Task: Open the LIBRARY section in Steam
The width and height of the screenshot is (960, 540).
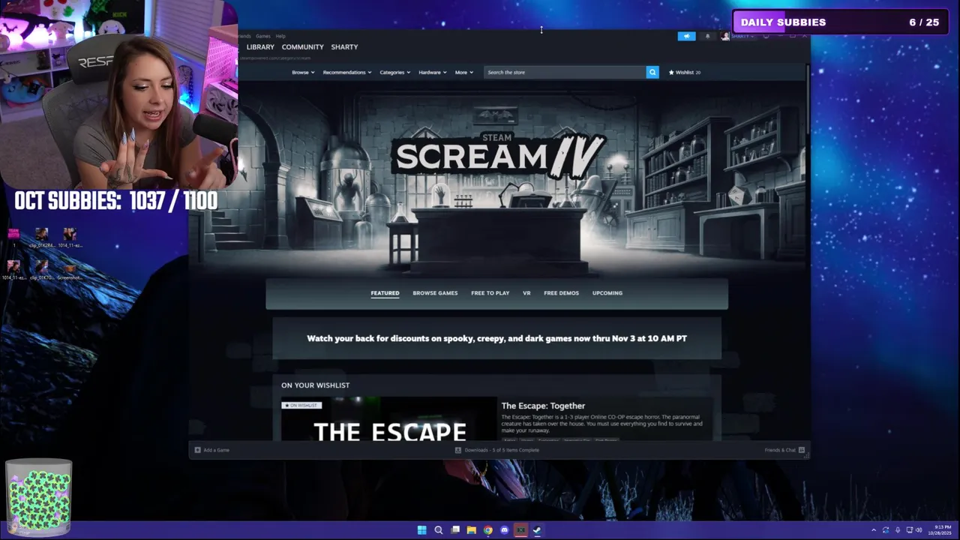Action: 260,46
